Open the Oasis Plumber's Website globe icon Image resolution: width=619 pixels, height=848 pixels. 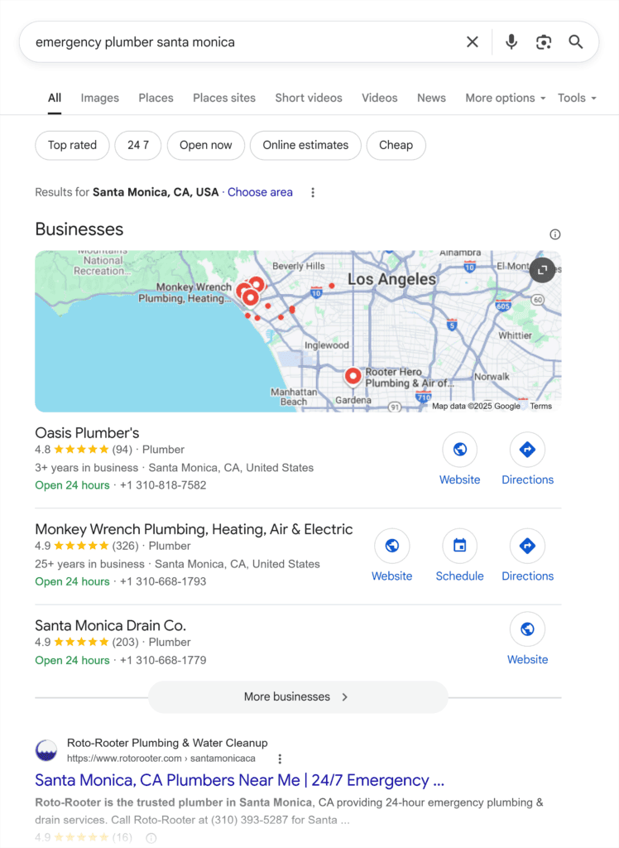[x=459, y=450]
